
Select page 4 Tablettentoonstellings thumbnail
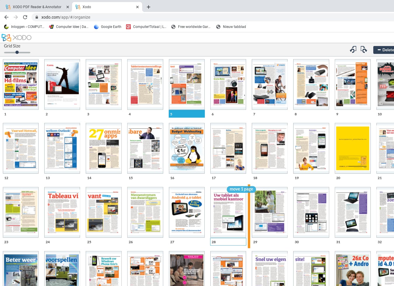[145, 84]
